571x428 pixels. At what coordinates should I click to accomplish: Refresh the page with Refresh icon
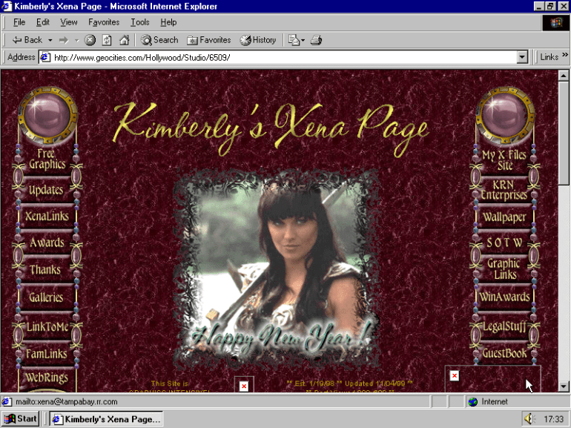[107, 40]
